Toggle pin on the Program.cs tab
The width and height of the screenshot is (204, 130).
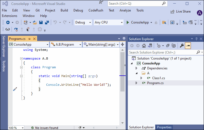(x=29, y=39)
